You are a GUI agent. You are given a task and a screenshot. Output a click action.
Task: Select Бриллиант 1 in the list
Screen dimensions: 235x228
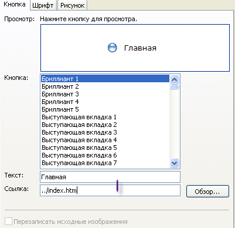[105, 79]
